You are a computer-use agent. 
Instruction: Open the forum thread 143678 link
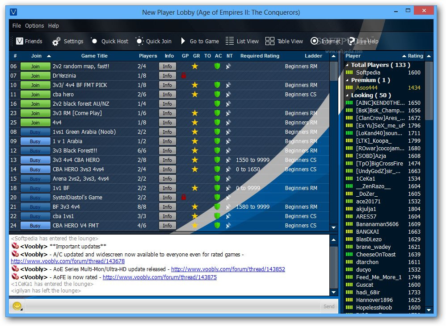coord(67,261)
